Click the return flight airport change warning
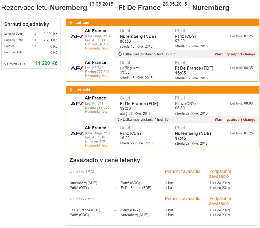This screenshot has width=260, height=228. click(235, 120)
